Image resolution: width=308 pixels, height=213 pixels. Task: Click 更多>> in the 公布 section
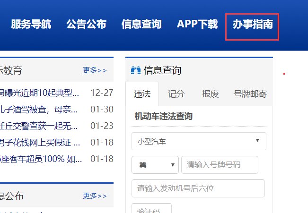(95, 196)
